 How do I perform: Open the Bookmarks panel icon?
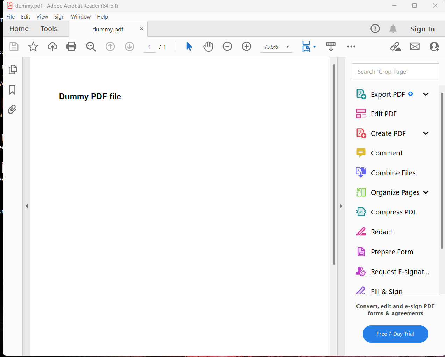point(12,90)
